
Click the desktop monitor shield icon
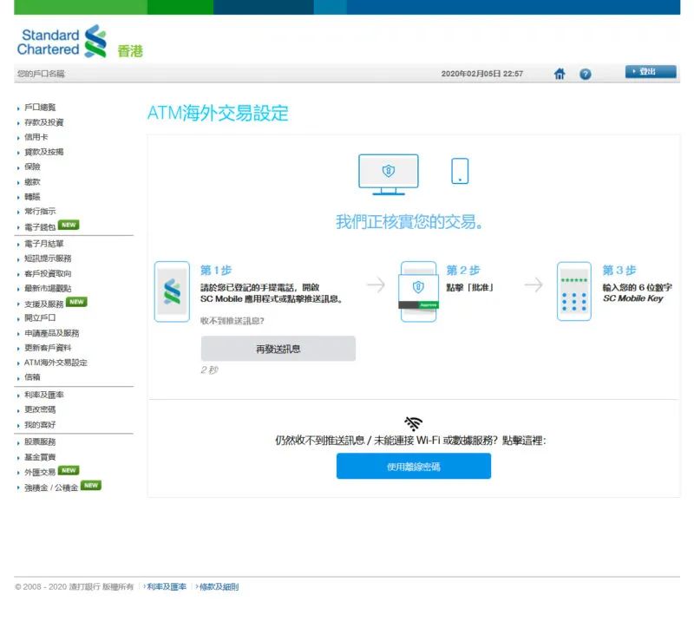point(388,173)
